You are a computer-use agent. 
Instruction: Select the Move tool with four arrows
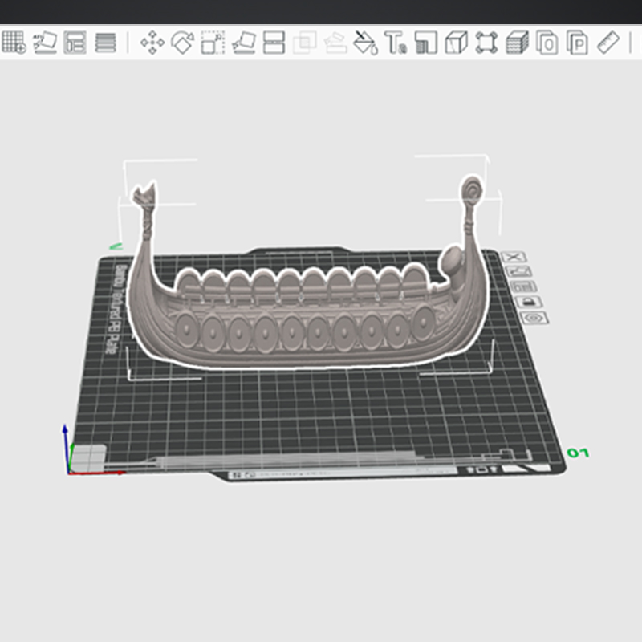pyautogui.click(x=152, y=43)
